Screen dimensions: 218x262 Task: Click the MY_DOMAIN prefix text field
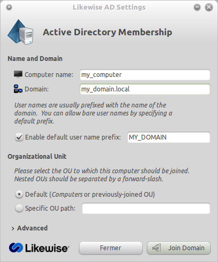pyautogui.click(x=169, y=137)
